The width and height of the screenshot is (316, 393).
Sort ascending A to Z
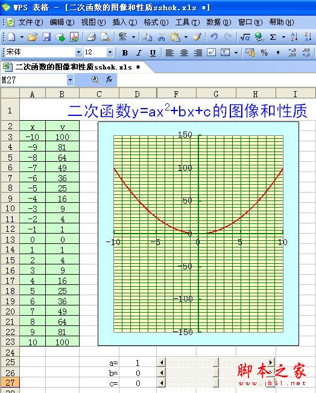pyautogui.click(x=294, y=37)
